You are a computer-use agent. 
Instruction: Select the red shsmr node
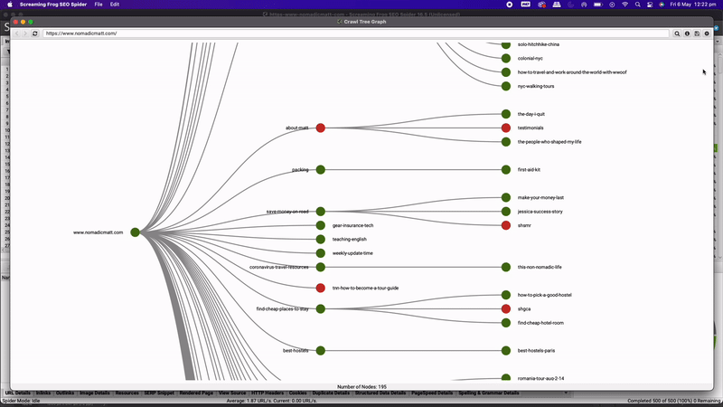[506, 225]
